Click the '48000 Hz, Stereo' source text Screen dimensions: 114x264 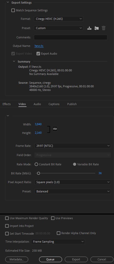click(x=40, y=90)
